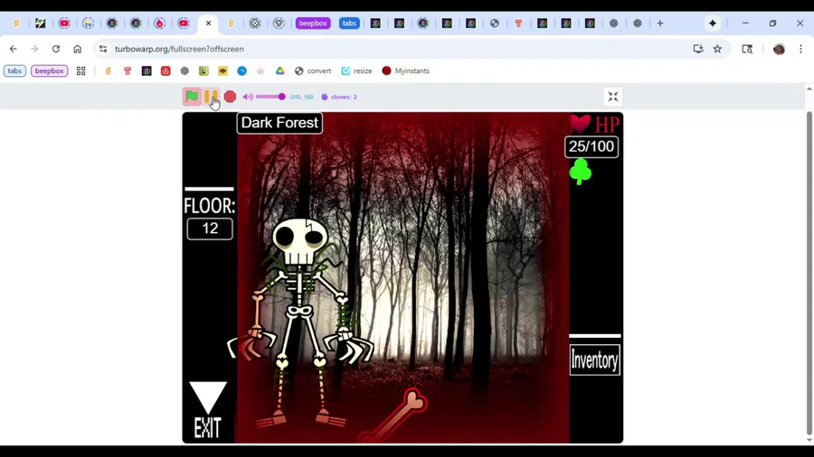Open the Inventory in the game
Screen dimensions: 814x457
pyautogui.click(x=594, y=360)
